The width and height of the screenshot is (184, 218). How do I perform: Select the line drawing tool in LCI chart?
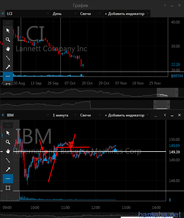pos(8,58)
